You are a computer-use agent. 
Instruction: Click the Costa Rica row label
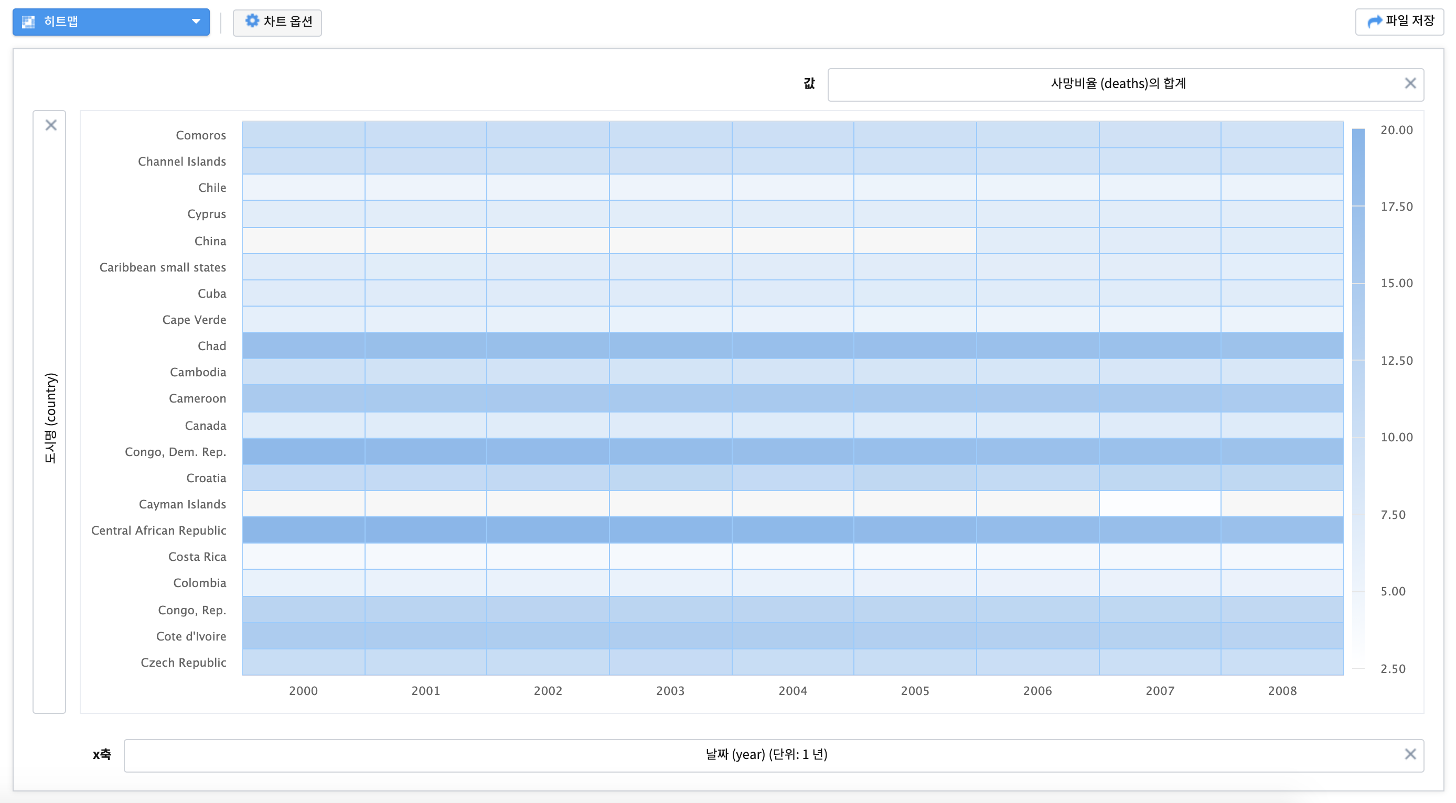pos(197,557)
